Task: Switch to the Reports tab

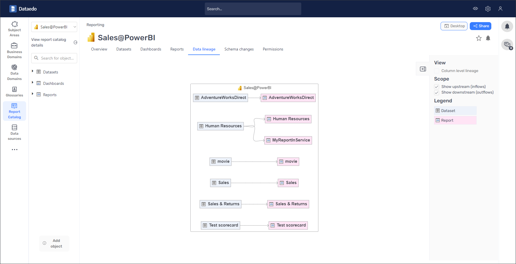Action: point(177,49)
